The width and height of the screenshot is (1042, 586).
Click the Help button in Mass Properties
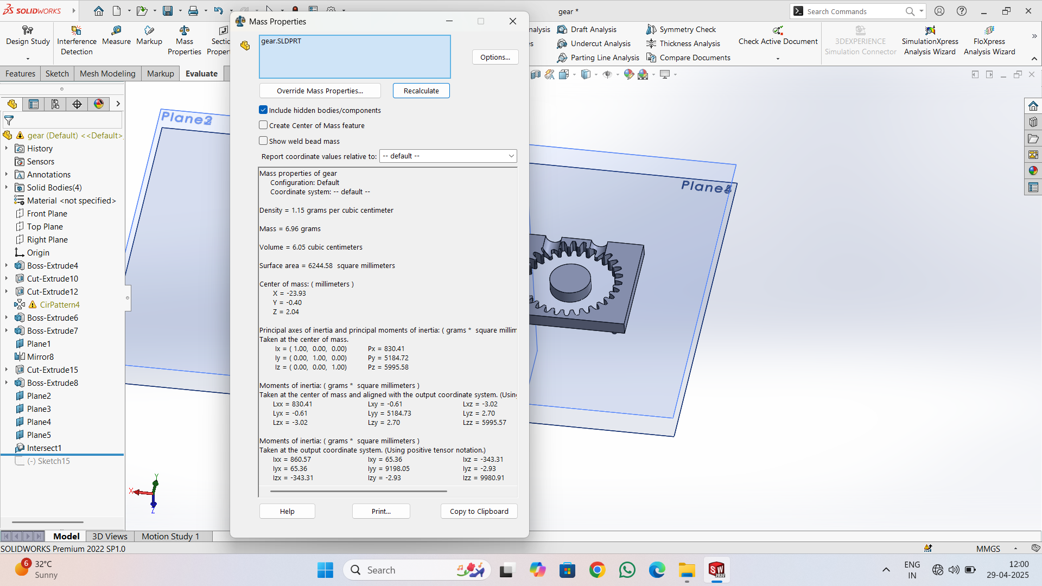287,511
